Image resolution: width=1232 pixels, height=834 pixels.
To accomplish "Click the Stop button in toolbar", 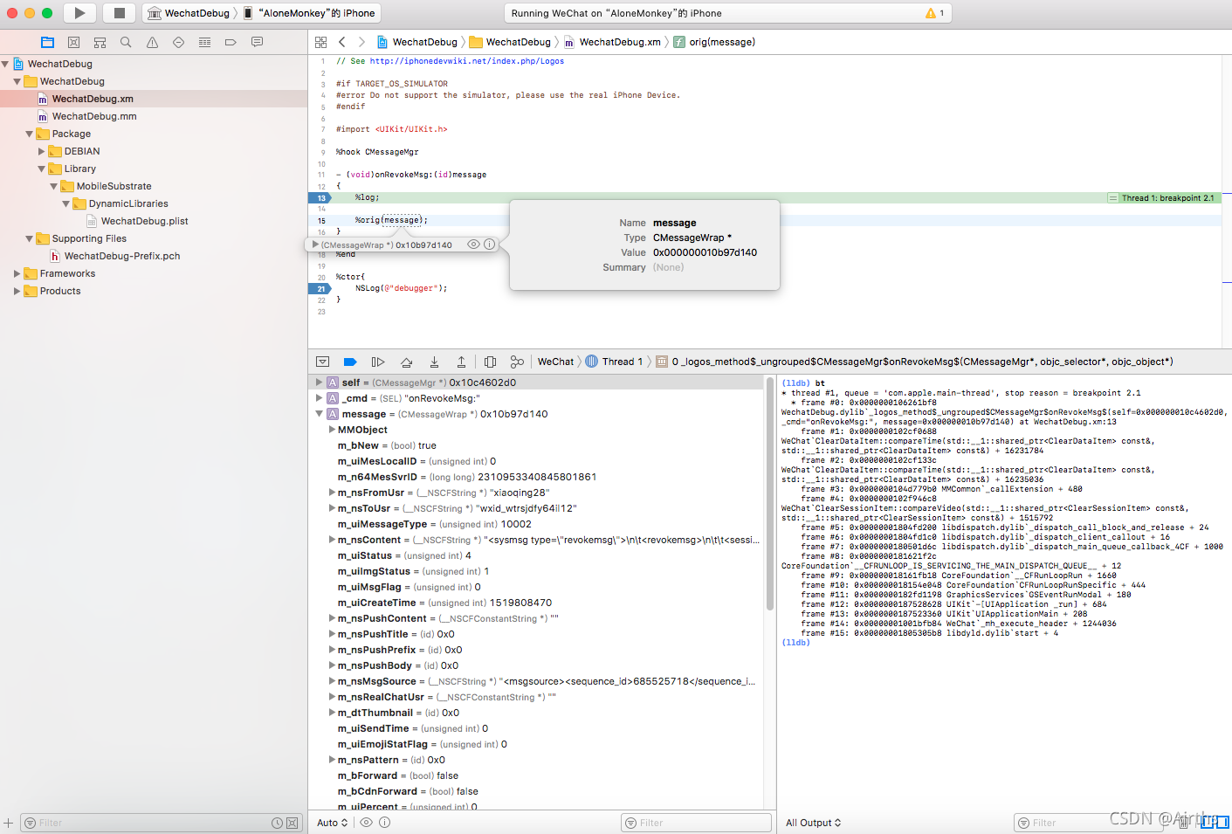I will tap(119, 13).
